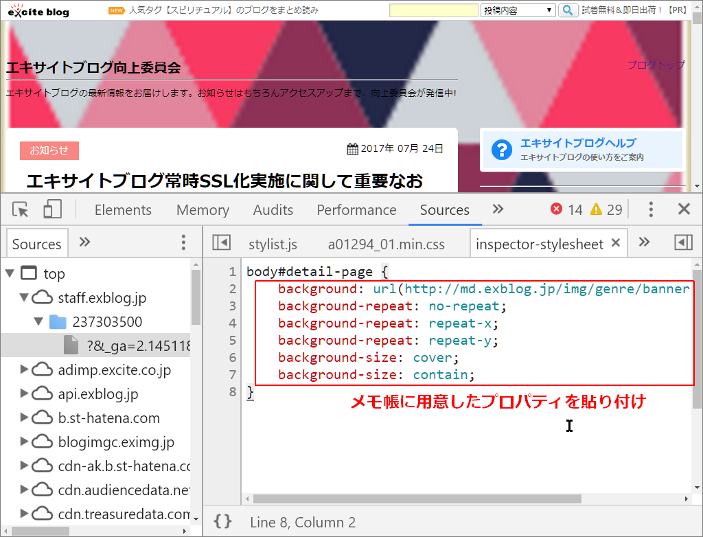Pretty print with the braces icon
This screenshot has width=703, height=537.
[x=222, y=521]
